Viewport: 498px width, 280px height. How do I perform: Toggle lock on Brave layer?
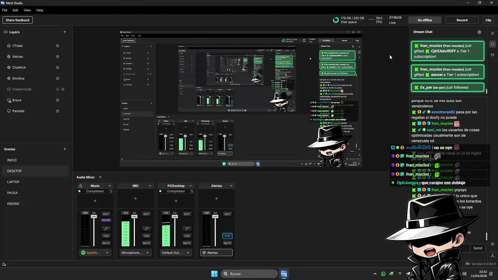pos(58,100)
